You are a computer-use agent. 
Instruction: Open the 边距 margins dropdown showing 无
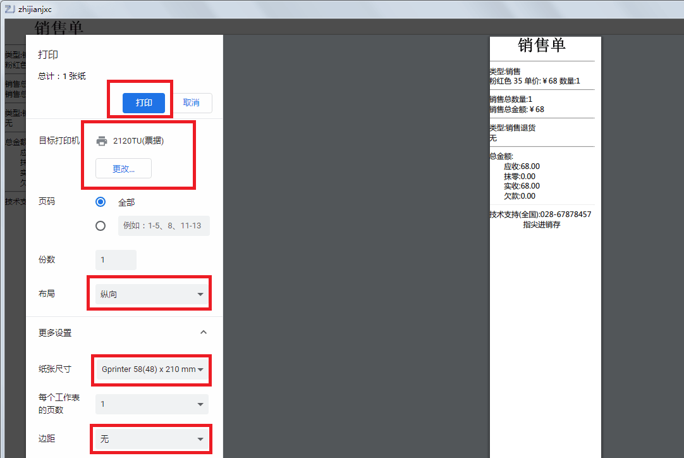tap(152, 439)
